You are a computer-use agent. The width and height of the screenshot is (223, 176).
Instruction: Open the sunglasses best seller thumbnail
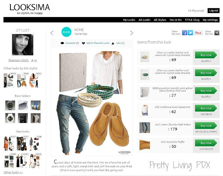[x=23, y=105]
